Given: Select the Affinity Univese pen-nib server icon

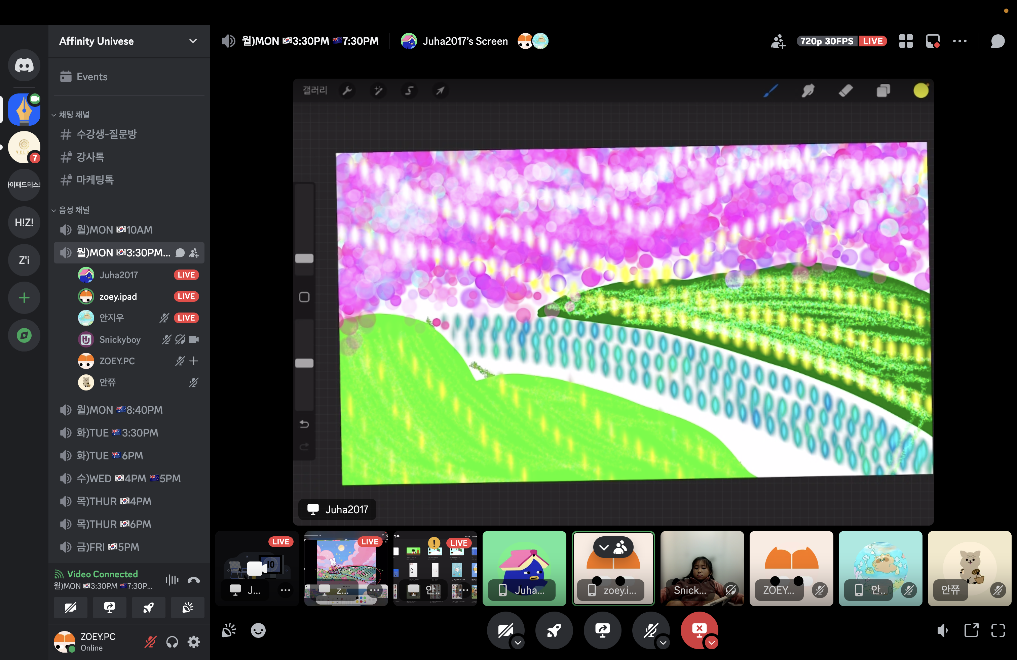Looking at the screenshot, I should [24, 110].
